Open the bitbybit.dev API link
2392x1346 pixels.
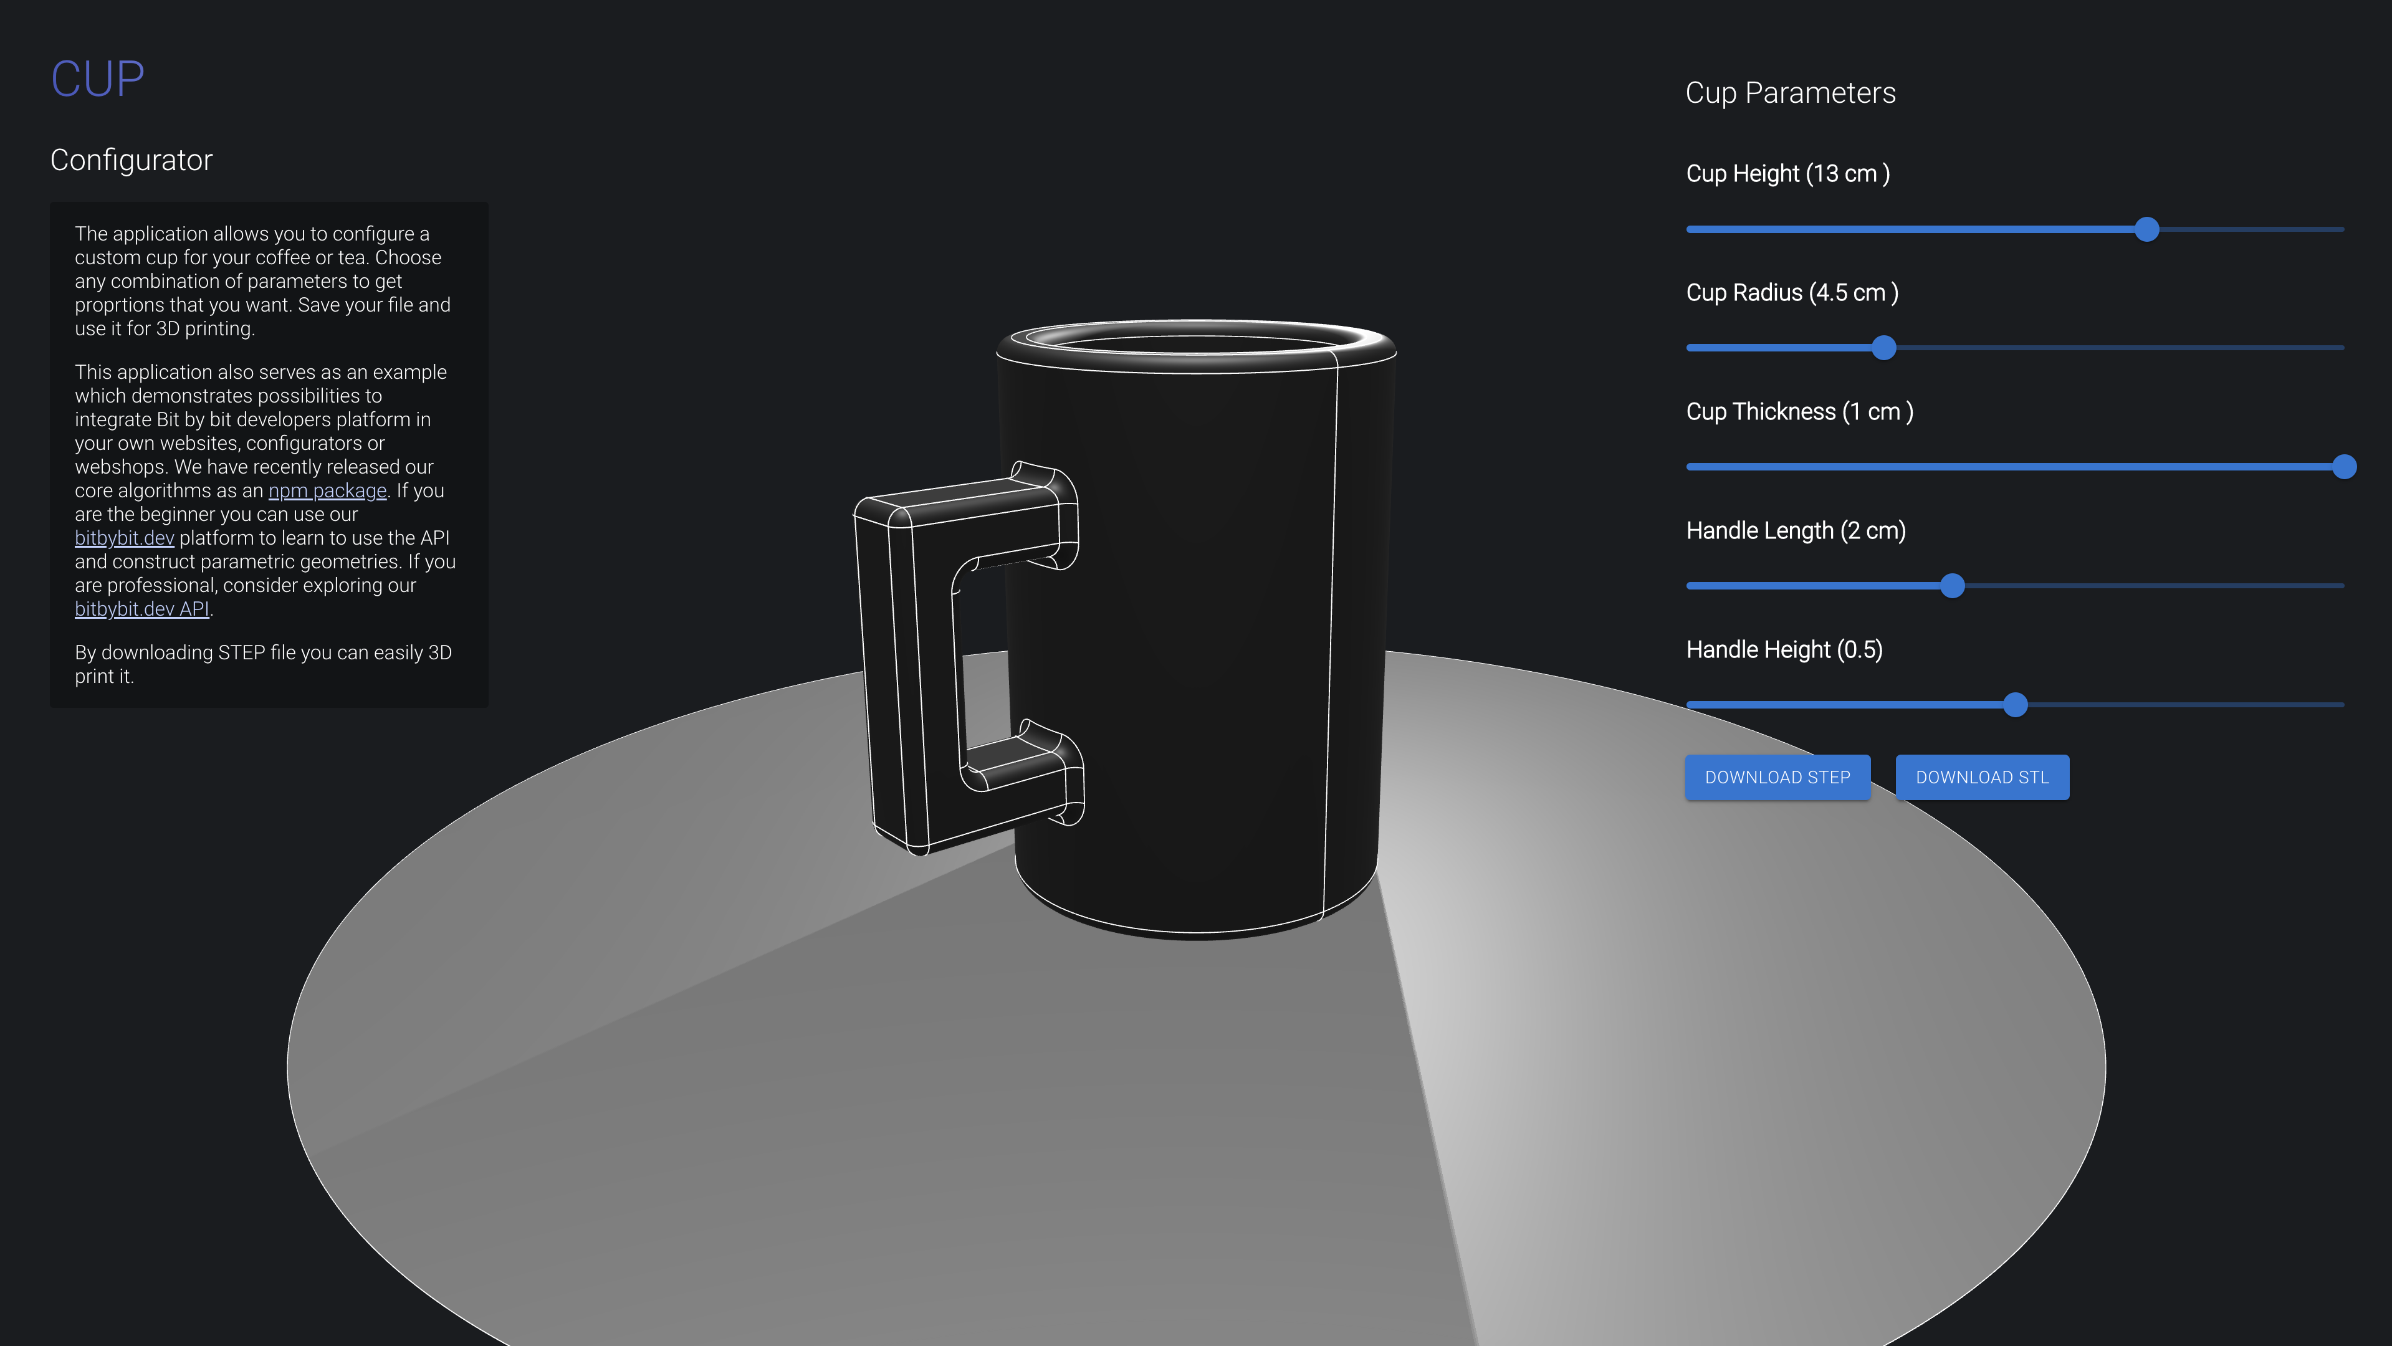coord(141,609)
